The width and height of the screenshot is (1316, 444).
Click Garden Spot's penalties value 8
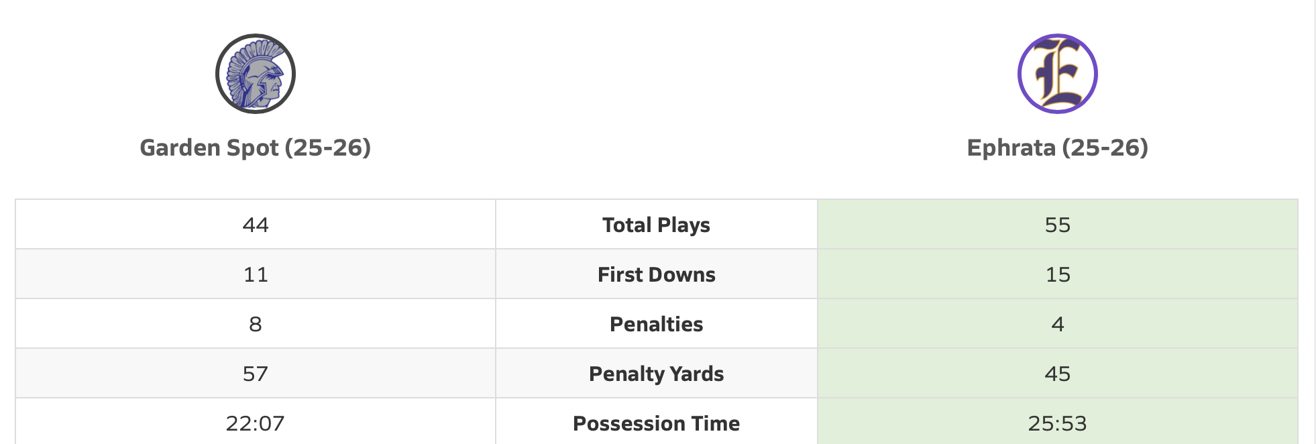click(256, 324)
